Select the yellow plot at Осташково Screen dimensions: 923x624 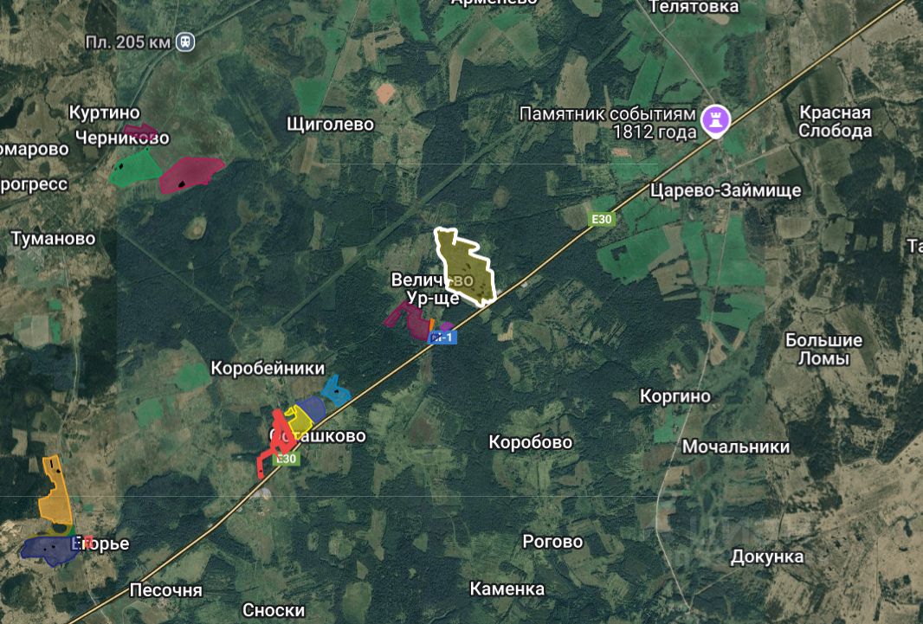299,420
